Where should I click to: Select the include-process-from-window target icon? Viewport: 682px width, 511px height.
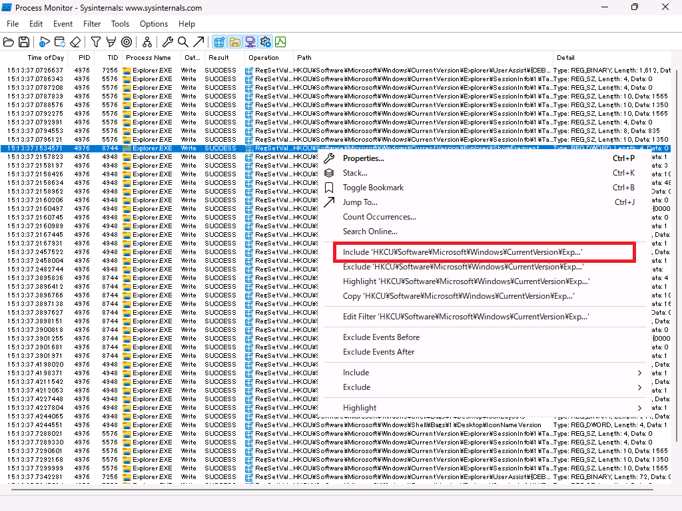point(126,41)
